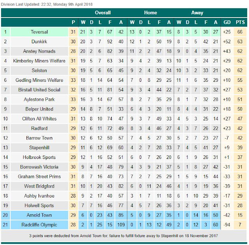Click the PTS column header
249x245 pixels.
[240, 22]
